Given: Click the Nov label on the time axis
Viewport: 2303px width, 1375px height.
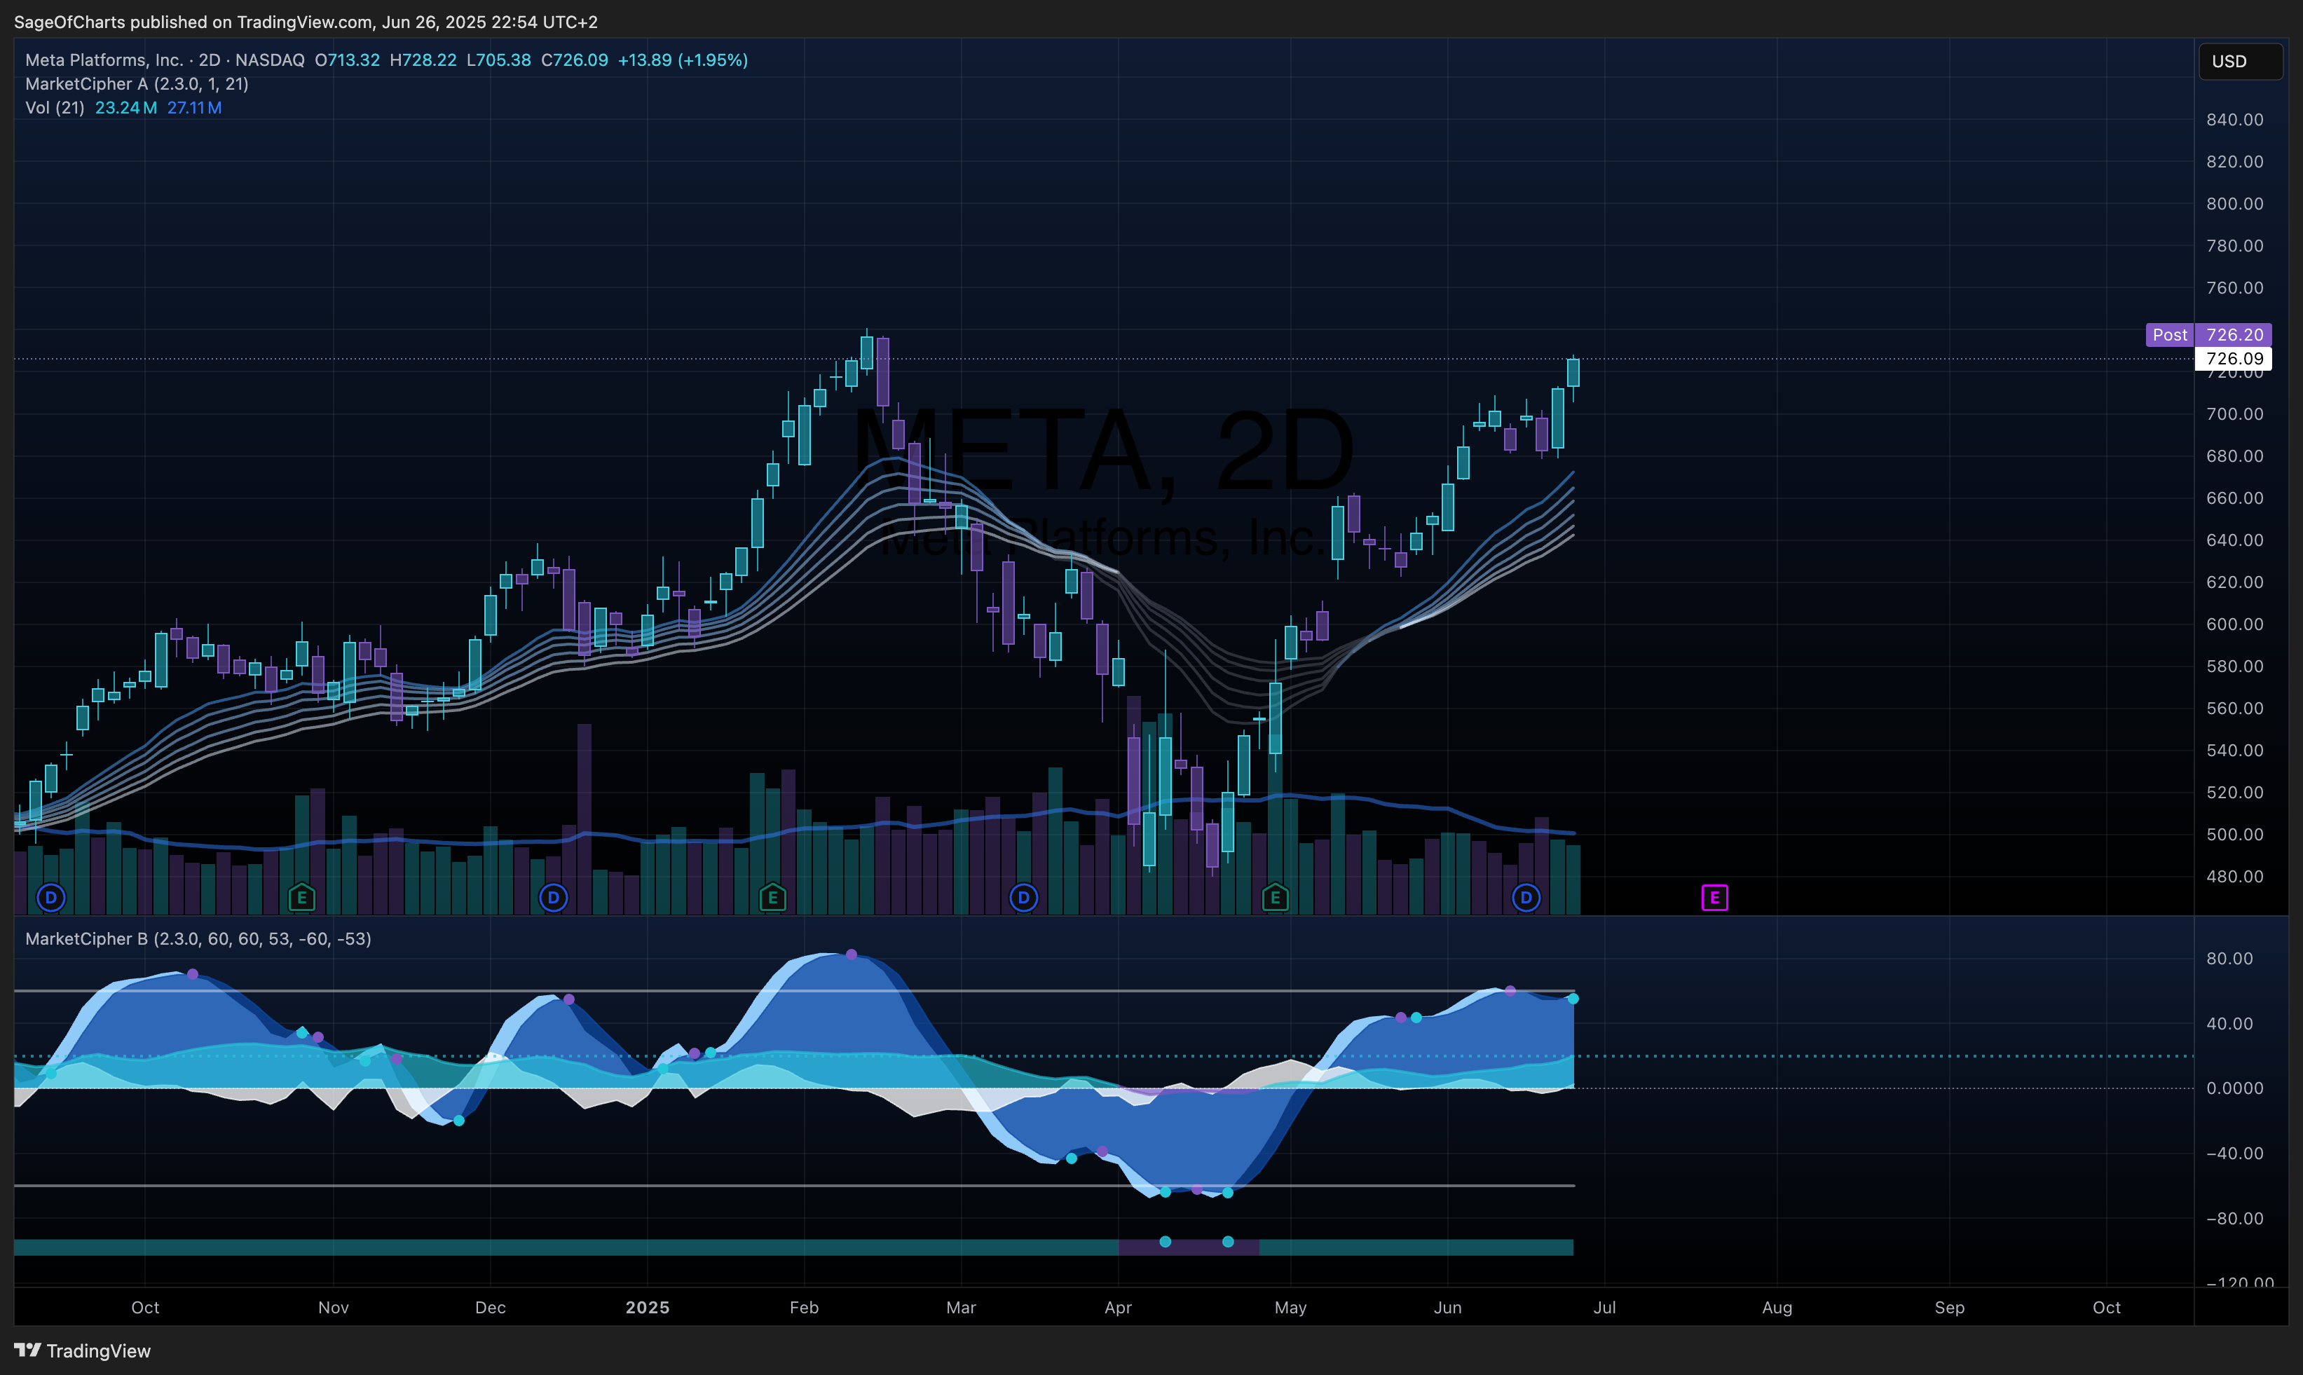Looking at the screenshot, I should point(334,1307).
